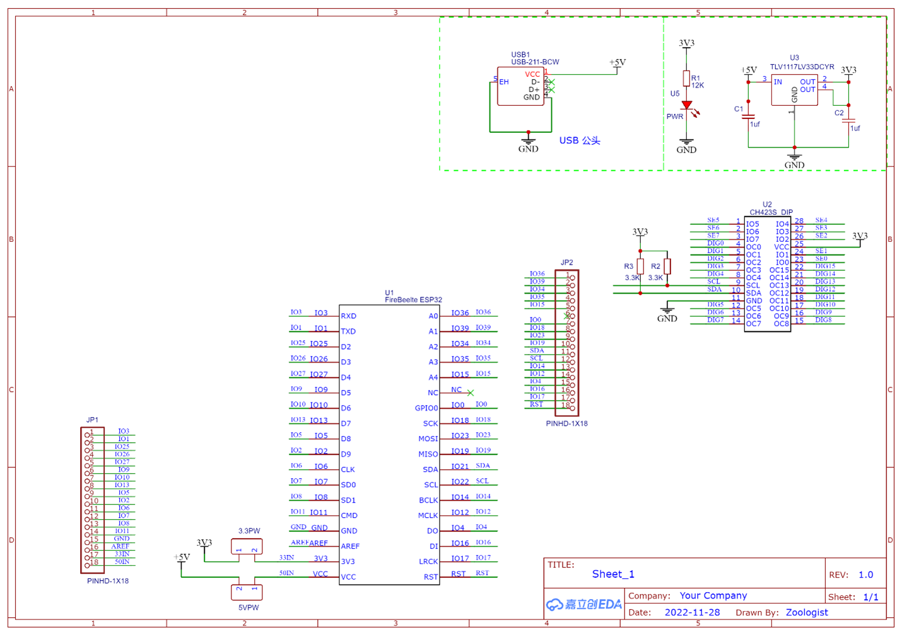Select the 'RST' net label at JP2 pin 18
Viewport: 902px width, 635px height.
pyautogui.click(x=536, y=404)
